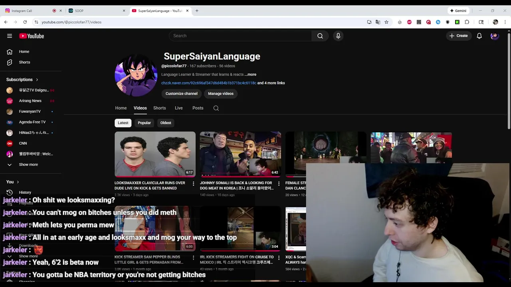511x287 pixels.
Task: Click the search magnifier button
Action: (x=320, y=36)
